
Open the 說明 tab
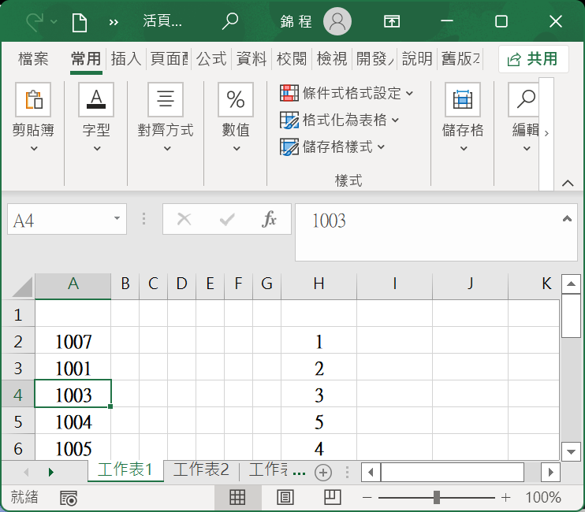tap(417, 59)
